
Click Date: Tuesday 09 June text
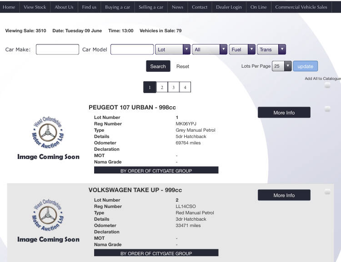pos(77,30)
